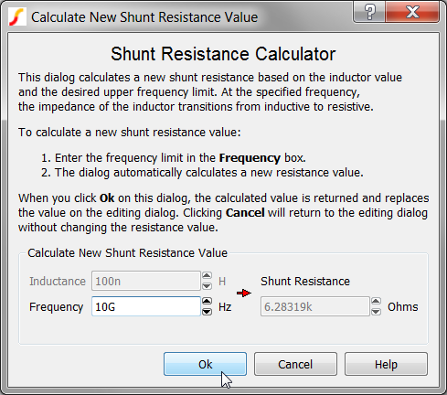Click the question mark help button in title bar
447x395 pixels.
(x=369, y=12)
